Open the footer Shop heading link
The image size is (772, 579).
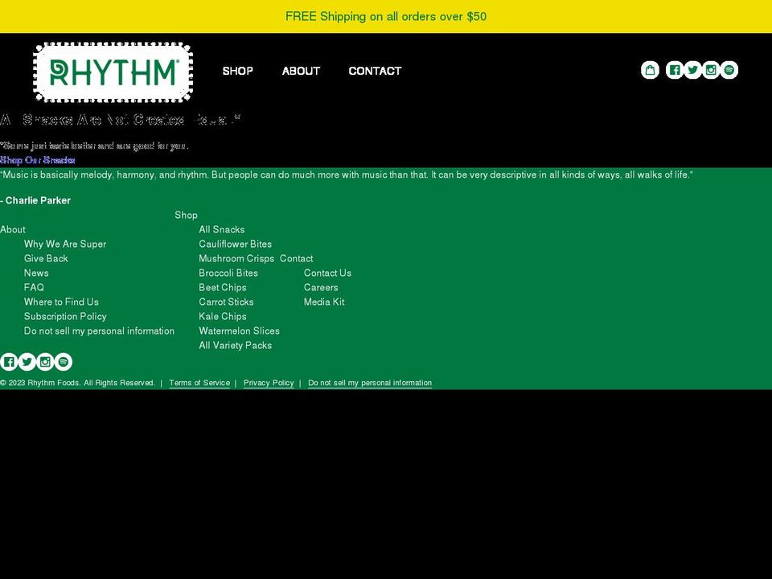186,216
